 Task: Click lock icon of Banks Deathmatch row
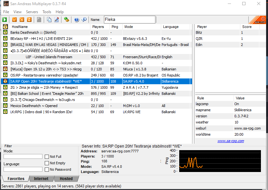(x=5, y=32)
